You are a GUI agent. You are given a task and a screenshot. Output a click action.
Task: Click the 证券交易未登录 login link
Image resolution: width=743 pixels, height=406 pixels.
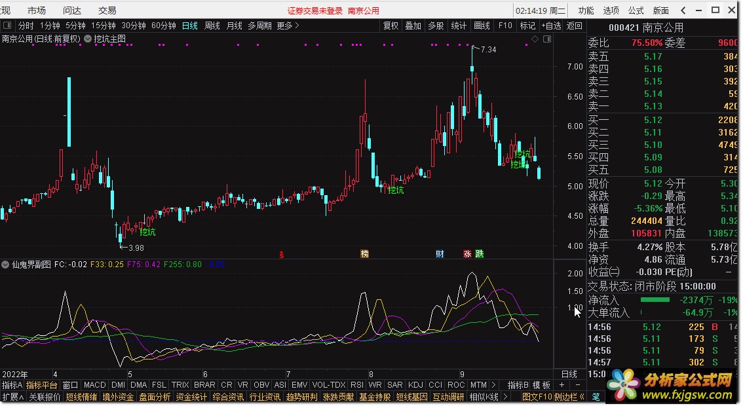(315, 10)
